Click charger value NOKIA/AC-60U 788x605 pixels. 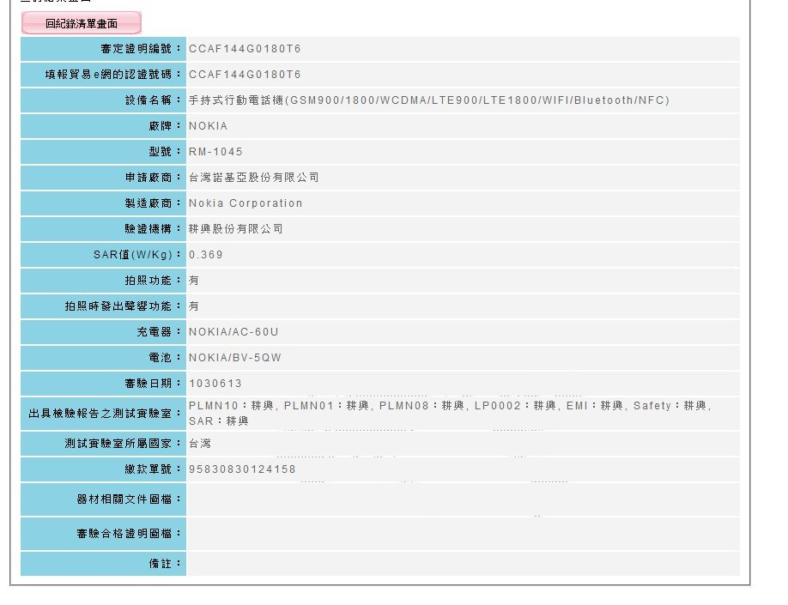(x=233, y=331)
